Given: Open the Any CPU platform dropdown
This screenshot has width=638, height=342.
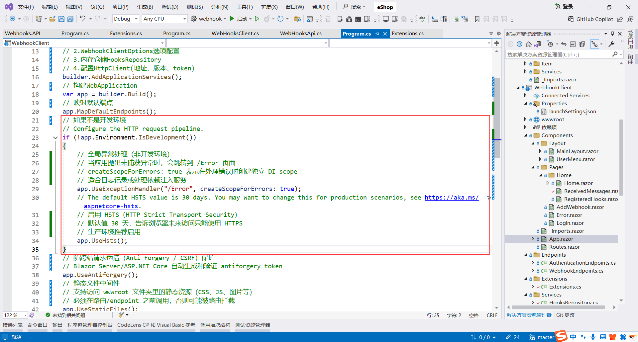Looking at the screenshot, I should [x=164, y=19].
